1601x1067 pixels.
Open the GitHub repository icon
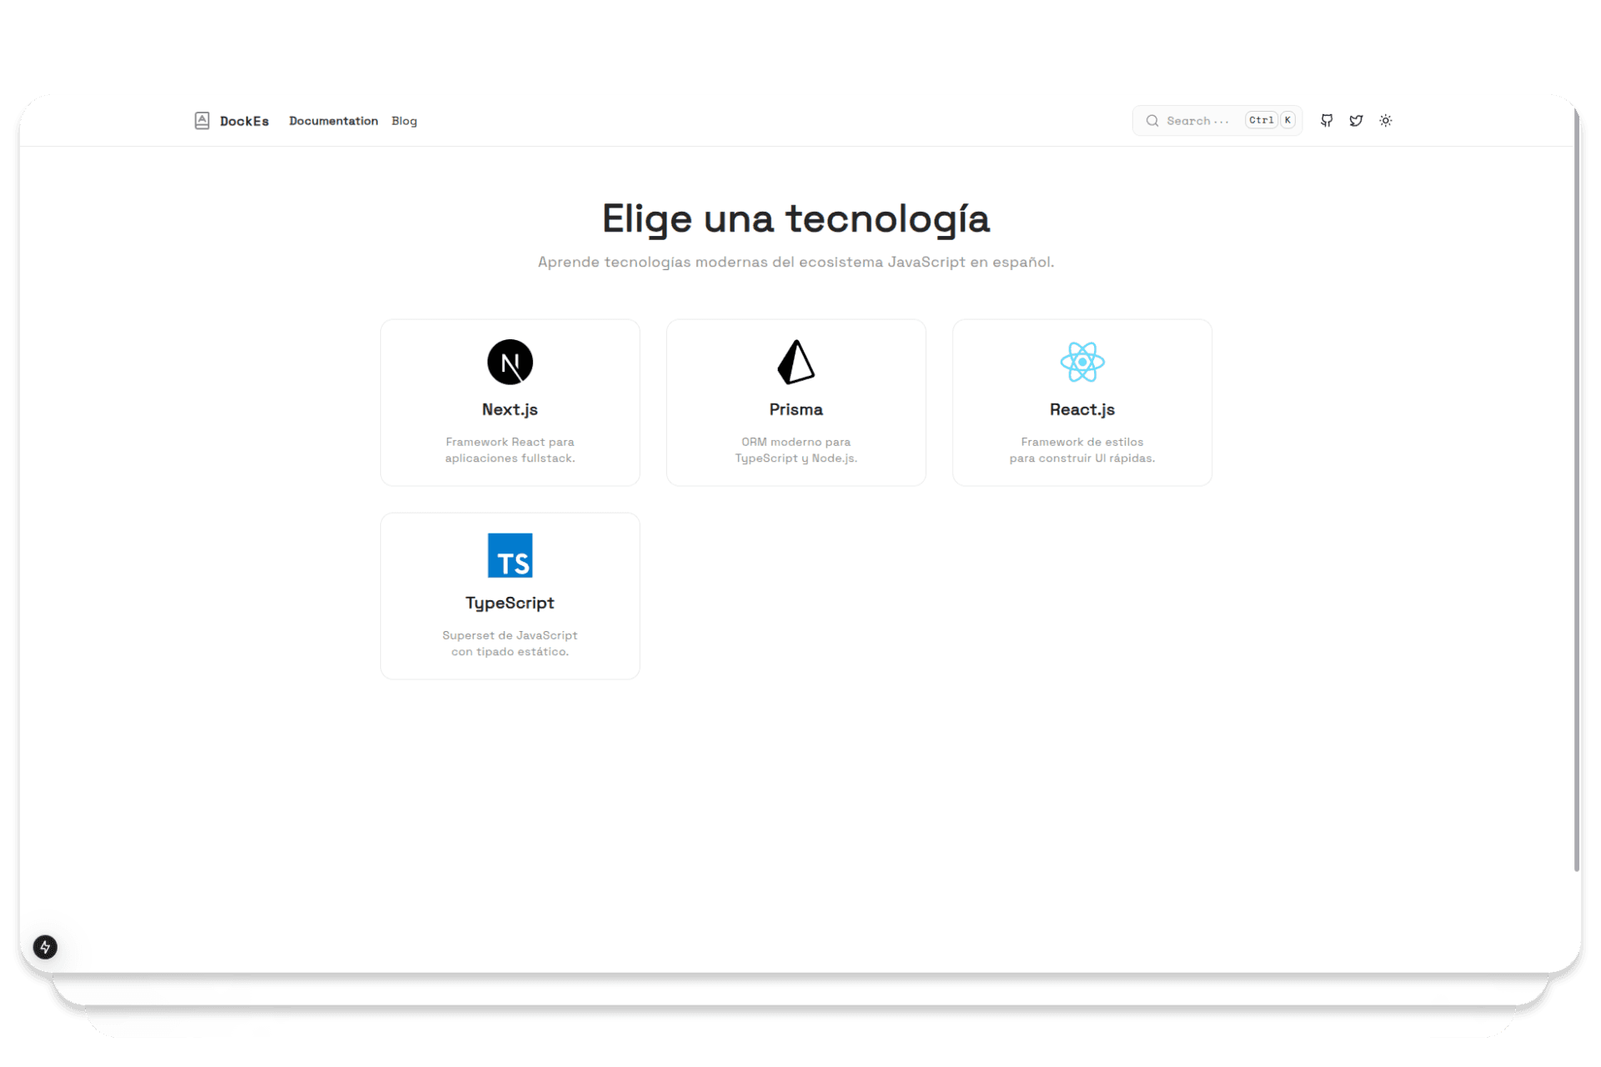pyautogui.click(x=1327, y=120)
